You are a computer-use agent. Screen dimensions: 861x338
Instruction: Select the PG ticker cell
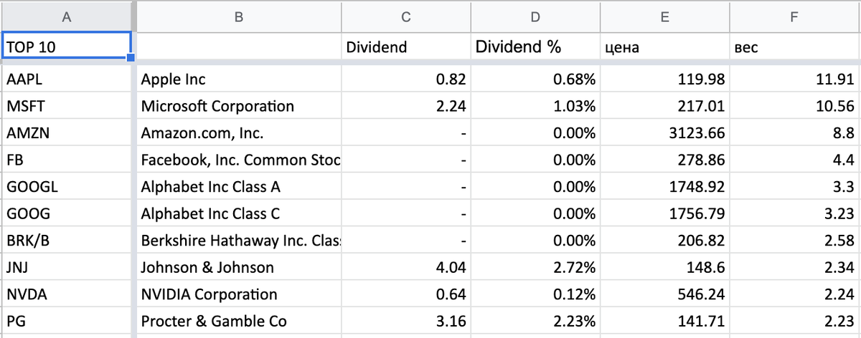[x=66, y=321]
